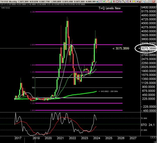This screenshot has height=143, width=157.
Task: Click the '< 3075.3899' price annotation
Action: click(121, 48)
